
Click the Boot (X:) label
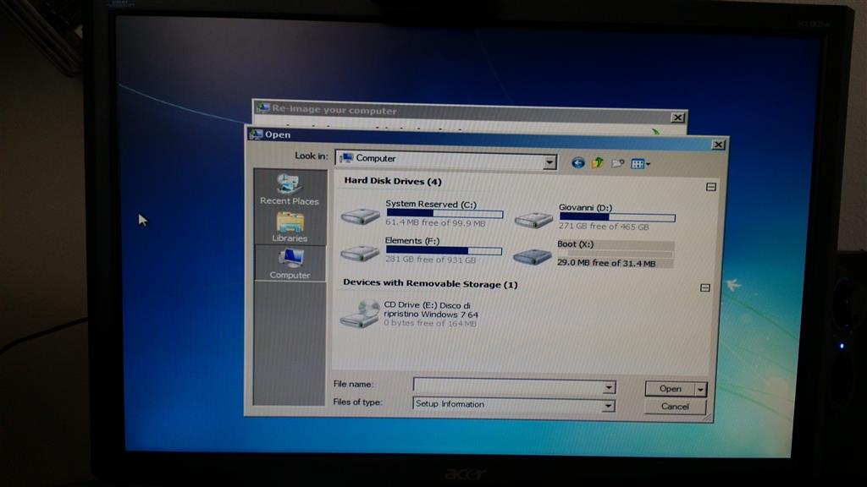(575, 244)
